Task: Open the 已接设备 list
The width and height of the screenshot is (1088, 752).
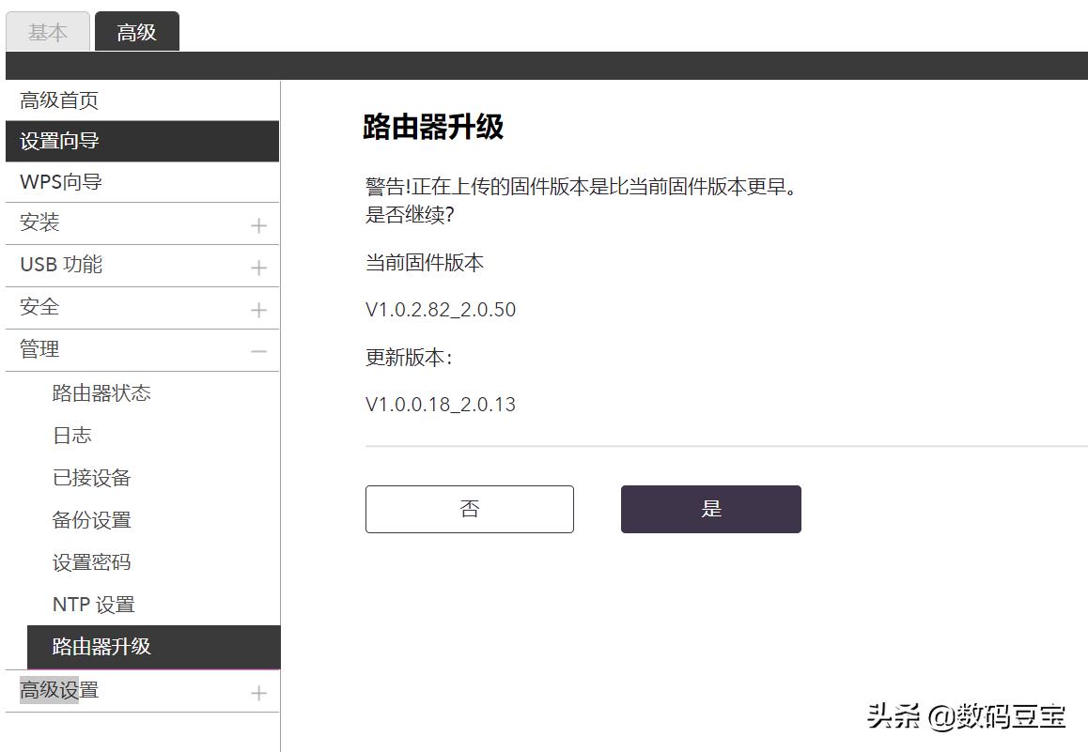Action: [89, 477]
